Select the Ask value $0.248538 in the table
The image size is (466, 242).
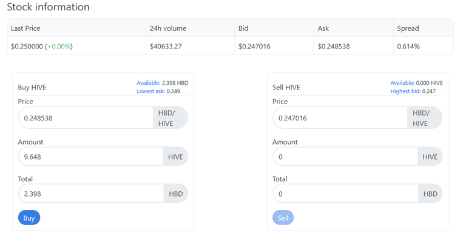pos(334,47)
